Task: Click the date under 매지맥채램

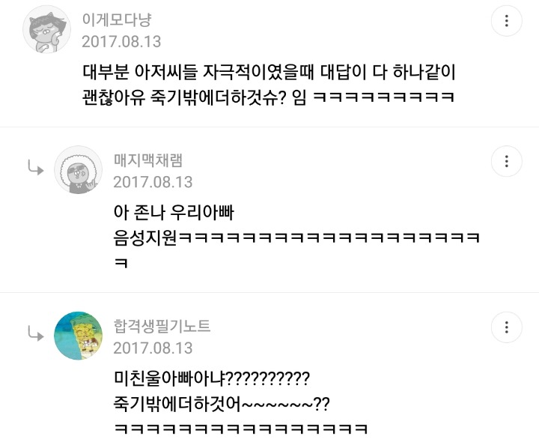Action: click(153, 182)
